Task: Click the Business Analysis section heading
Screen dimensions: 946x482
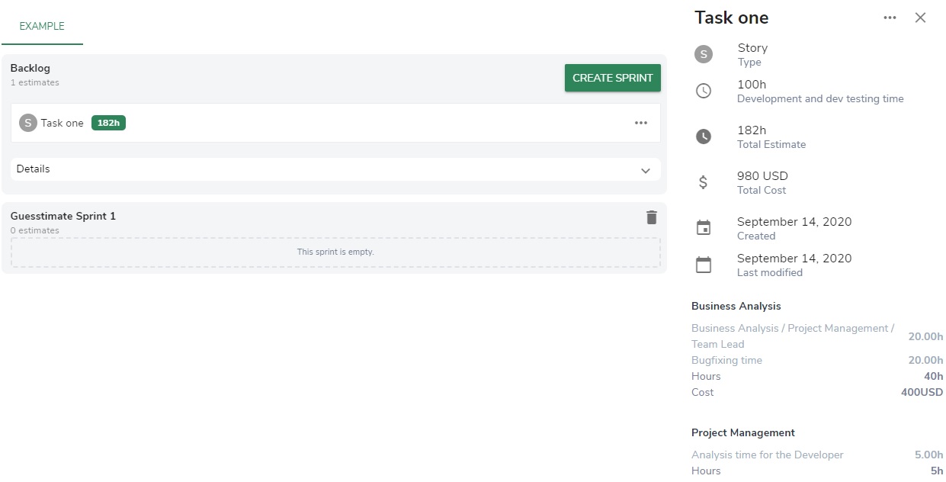Action: (736, 306)
